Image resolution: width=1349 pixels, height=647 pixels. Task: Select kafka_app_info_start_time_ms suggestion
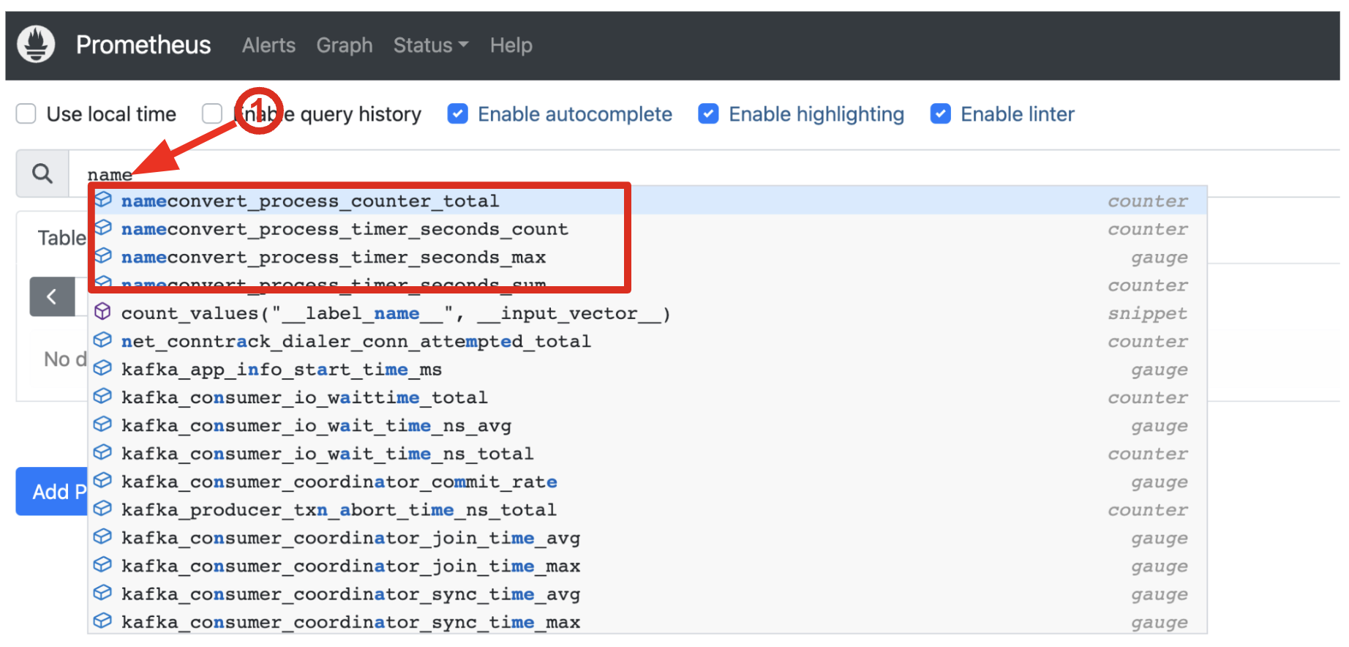tap(647, 369)
